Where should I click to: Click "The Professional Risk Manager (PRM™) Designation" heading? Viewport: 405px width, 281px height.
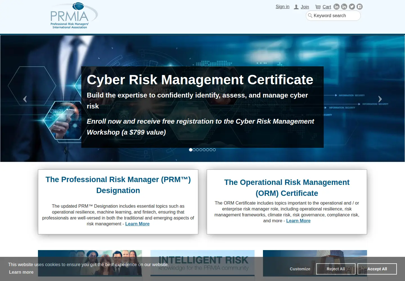118,185
